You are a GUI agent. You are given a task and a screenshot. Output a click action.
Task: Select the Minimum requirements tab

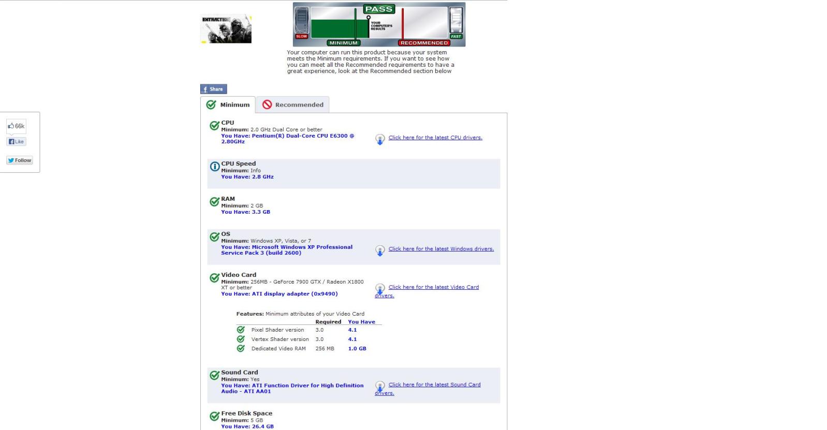tap(228, 105)
